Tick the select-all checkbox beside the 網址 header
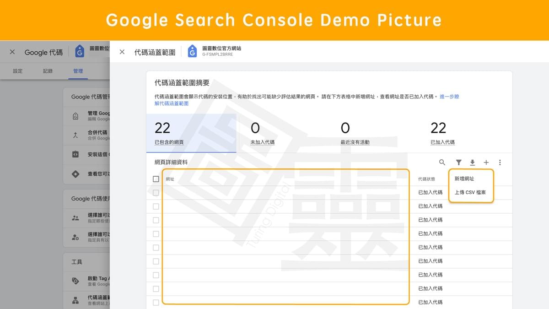The image size is (549, 309). [156, 179]
